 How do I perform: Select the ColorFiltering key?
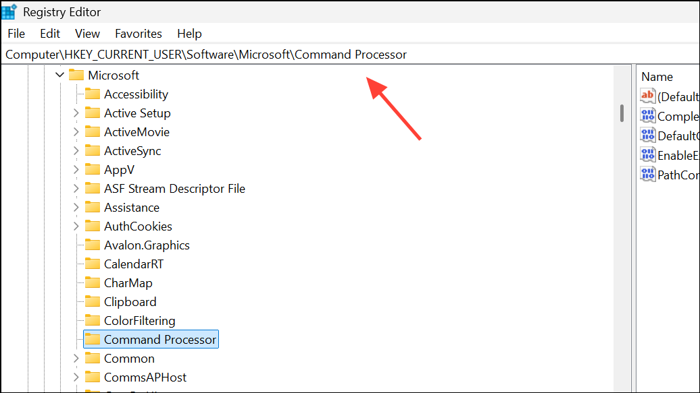140,321
